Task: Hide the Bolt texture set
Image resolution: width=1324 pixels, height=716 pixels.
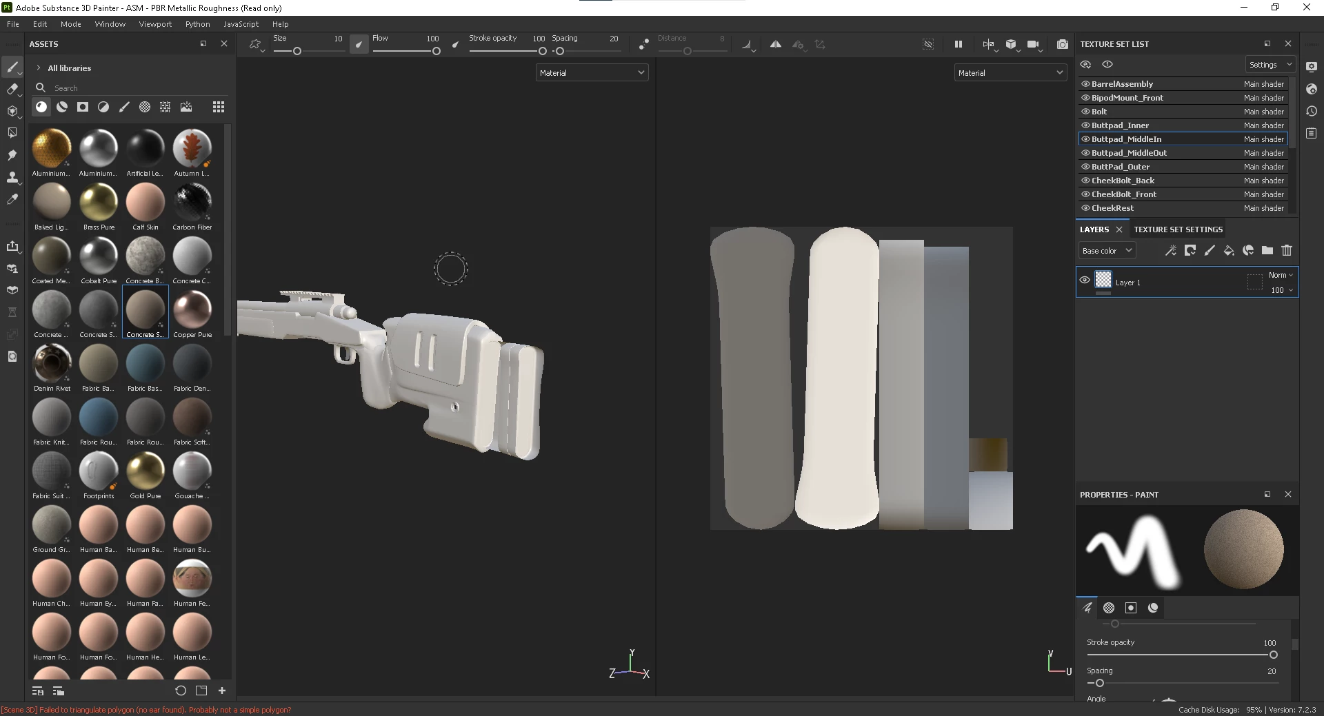Action: [x=1085, y=112]
